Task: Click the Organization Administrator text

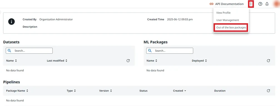Action: (56, 19)
